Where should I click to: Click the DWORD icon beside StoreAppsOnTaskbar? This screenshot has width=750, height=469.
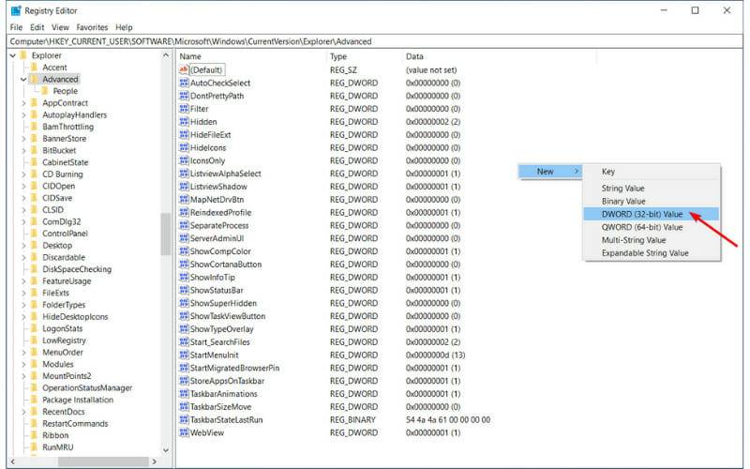(184, 381)
